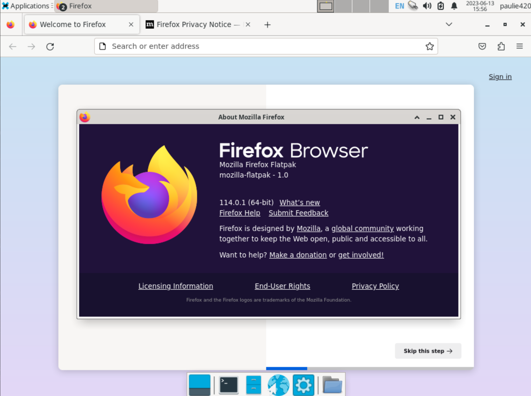
Task: Open a new tab with plus button
Action: [267, 25]
